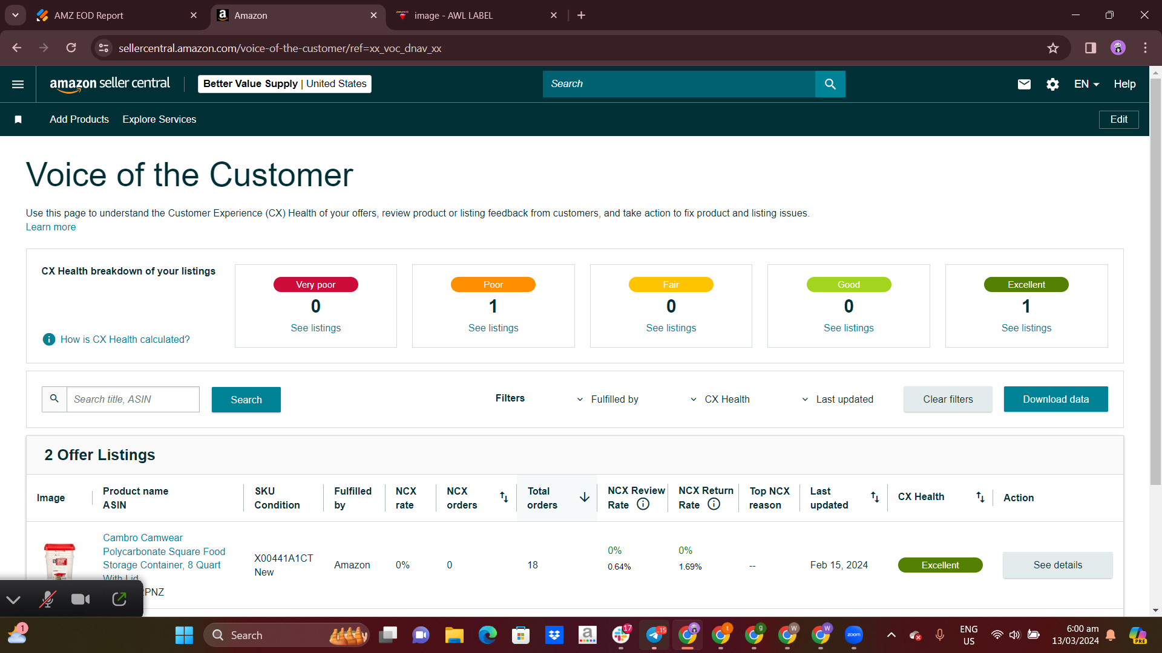Expand the Fulfilled by filter dropdown
Image resolution: width=1162 pixels, height=653 pixels.
[608, 400]
